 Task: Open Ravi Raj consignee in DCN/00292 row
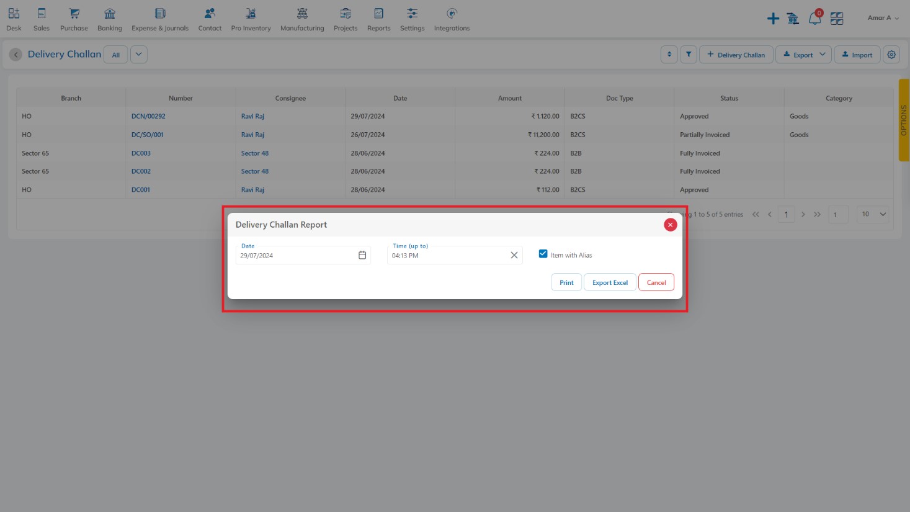pyautogui.click(x=252, y=116)
